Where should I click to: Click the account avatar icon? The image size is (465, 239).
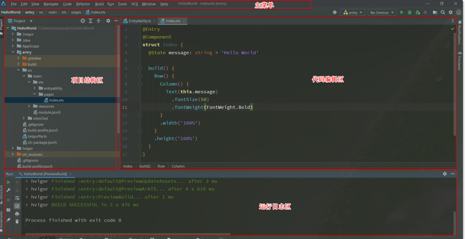point(459,12)
